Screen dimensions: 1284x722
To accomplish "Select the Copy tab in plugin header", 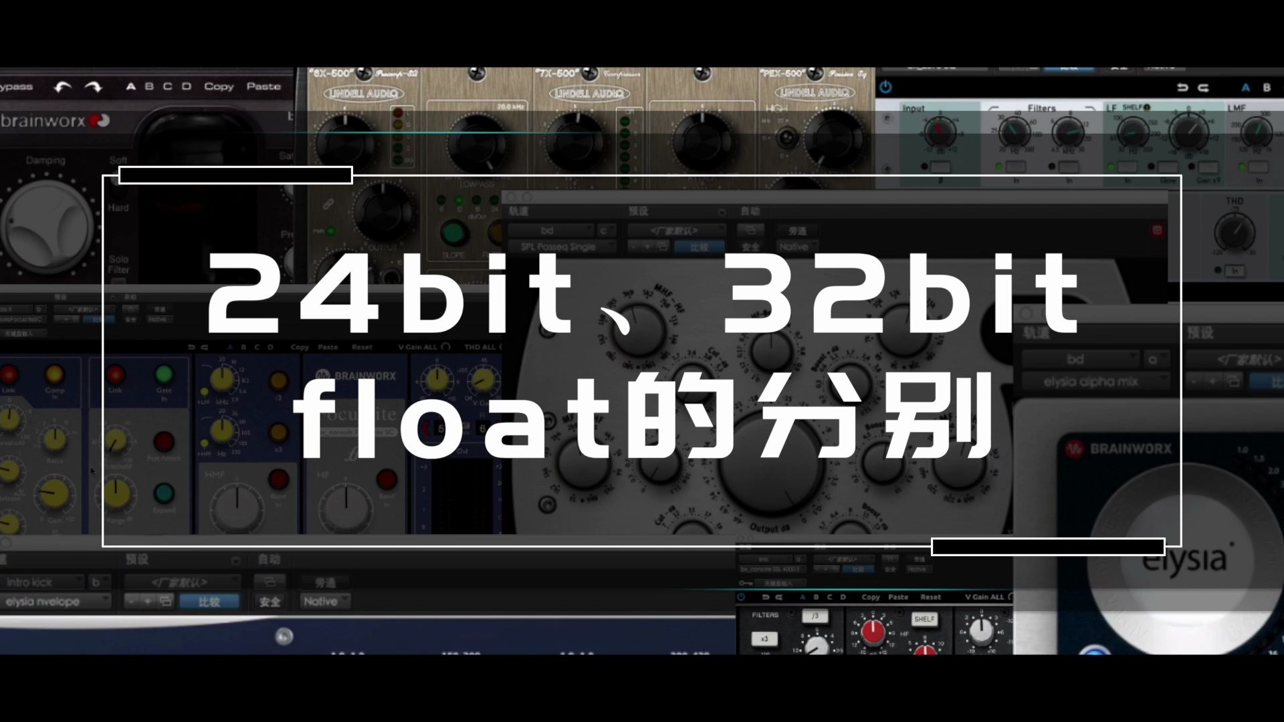I will (x=218, y=86).
